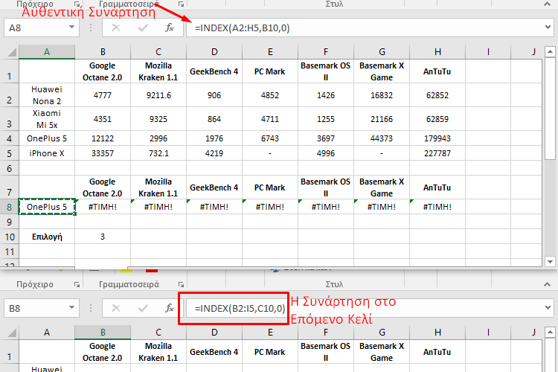This screenshot has width=558, height=372.
Task: Select row 5 header for iPhone X
Action: click(x=9, y=153)
